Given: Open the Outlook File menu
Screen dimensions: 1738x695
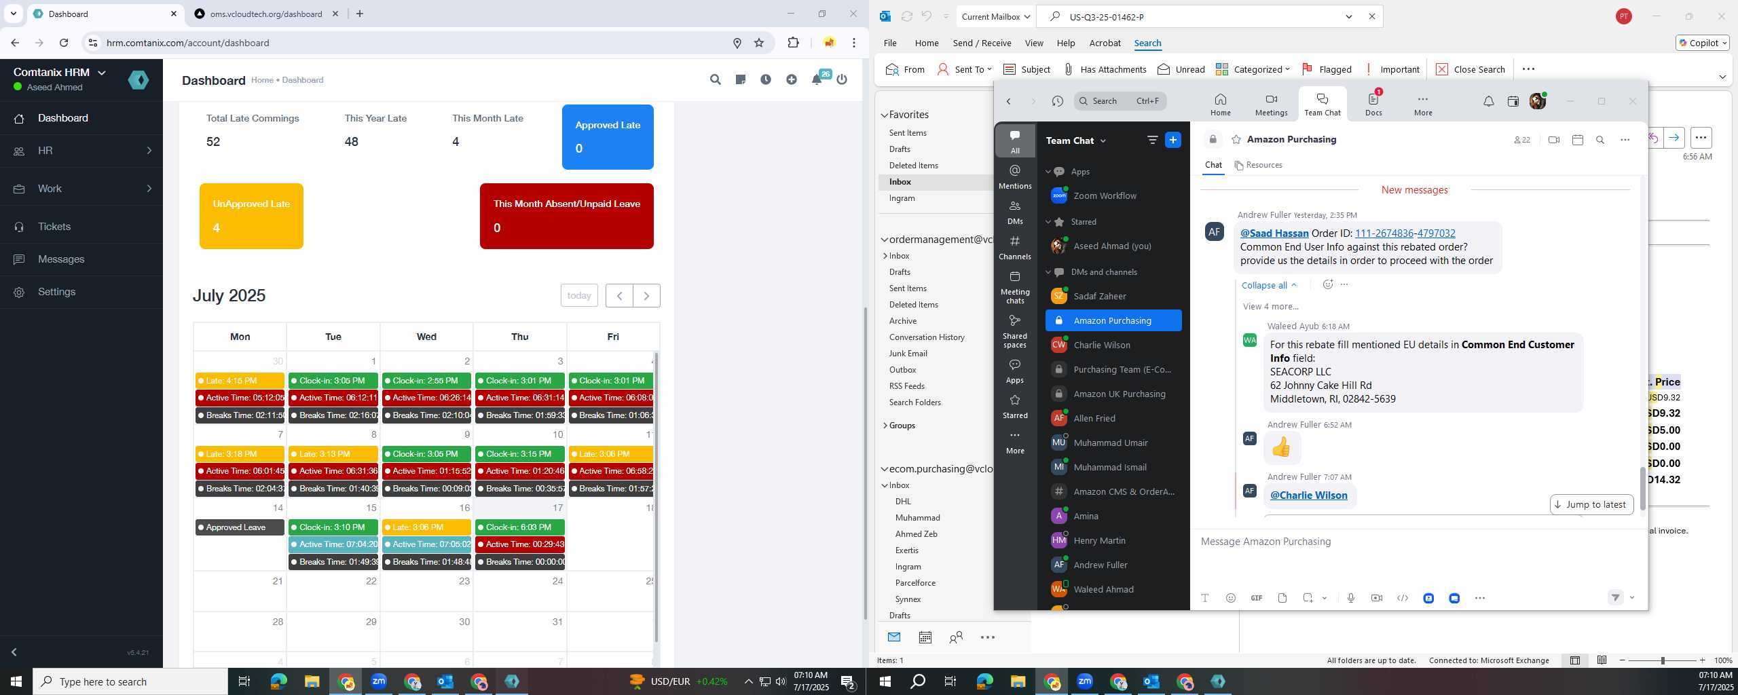Looking at the screenshot, I should click(x=890, y=43).
